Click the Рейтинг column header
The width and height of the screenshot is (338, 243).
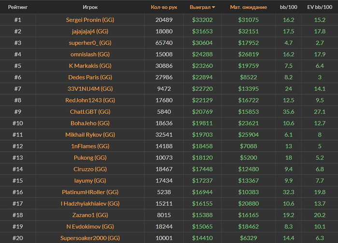[x=17, y=7]
